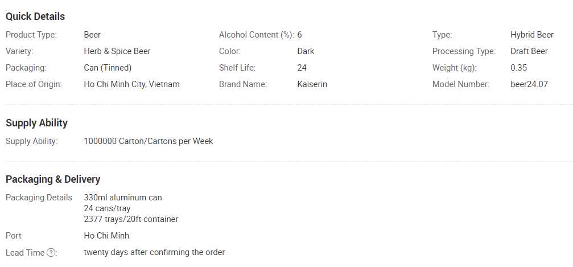Click the Packaging & Delivery heading
The height and width of the screenshot is (267, 573).
53,179
